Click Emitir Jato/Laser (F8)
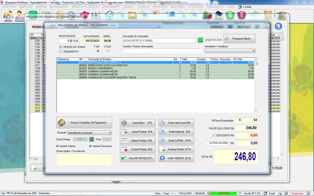This screenshot has width=314, height=196. click(176, 123)
